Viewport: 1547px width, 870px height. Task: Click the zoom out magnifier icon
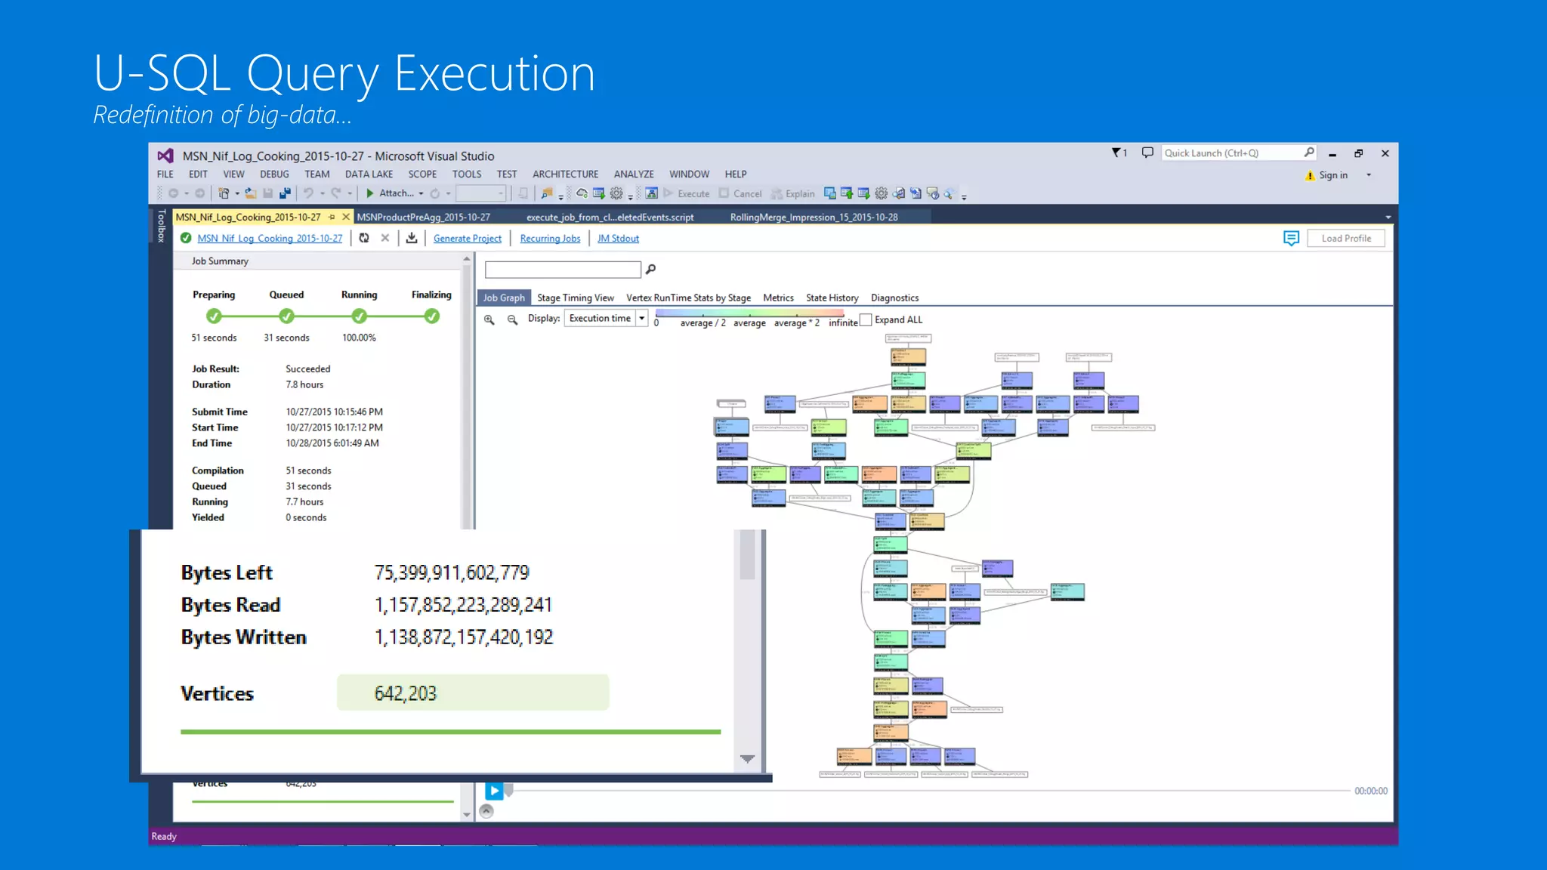[x=512, y=319]
